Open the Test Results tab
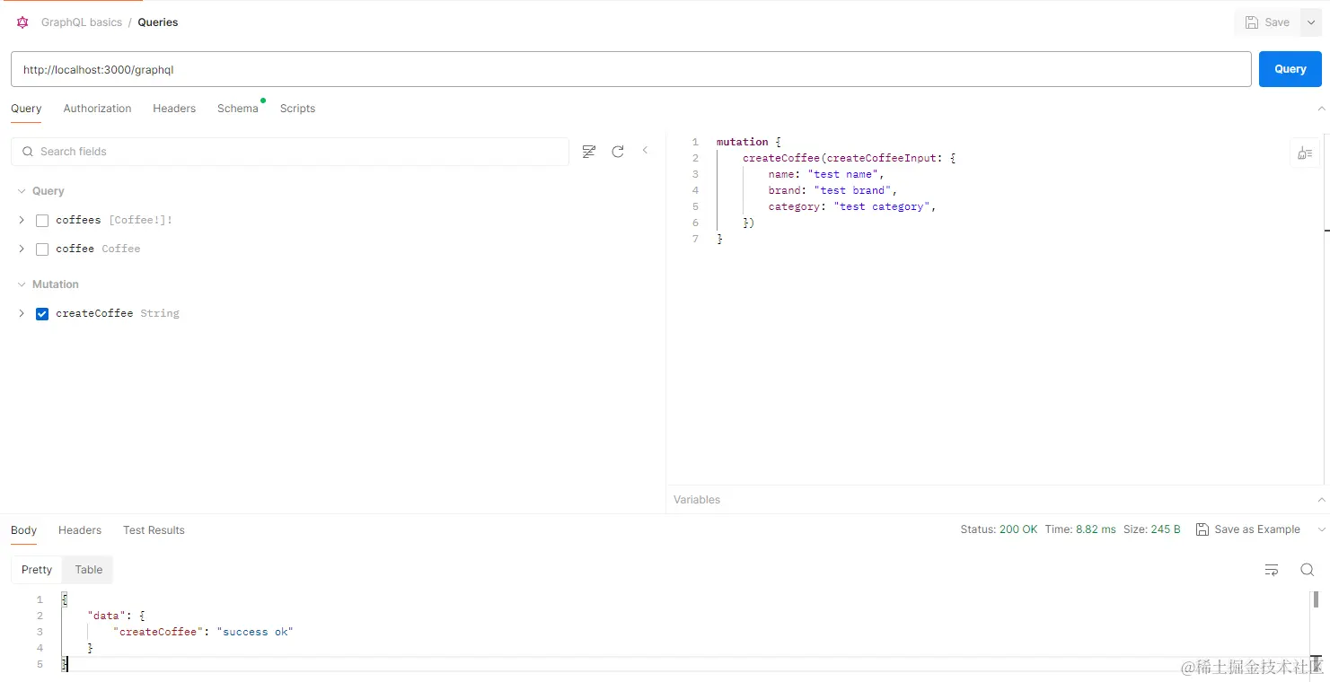The height and width of the screenshot is (682, 1330). [154, 530]
